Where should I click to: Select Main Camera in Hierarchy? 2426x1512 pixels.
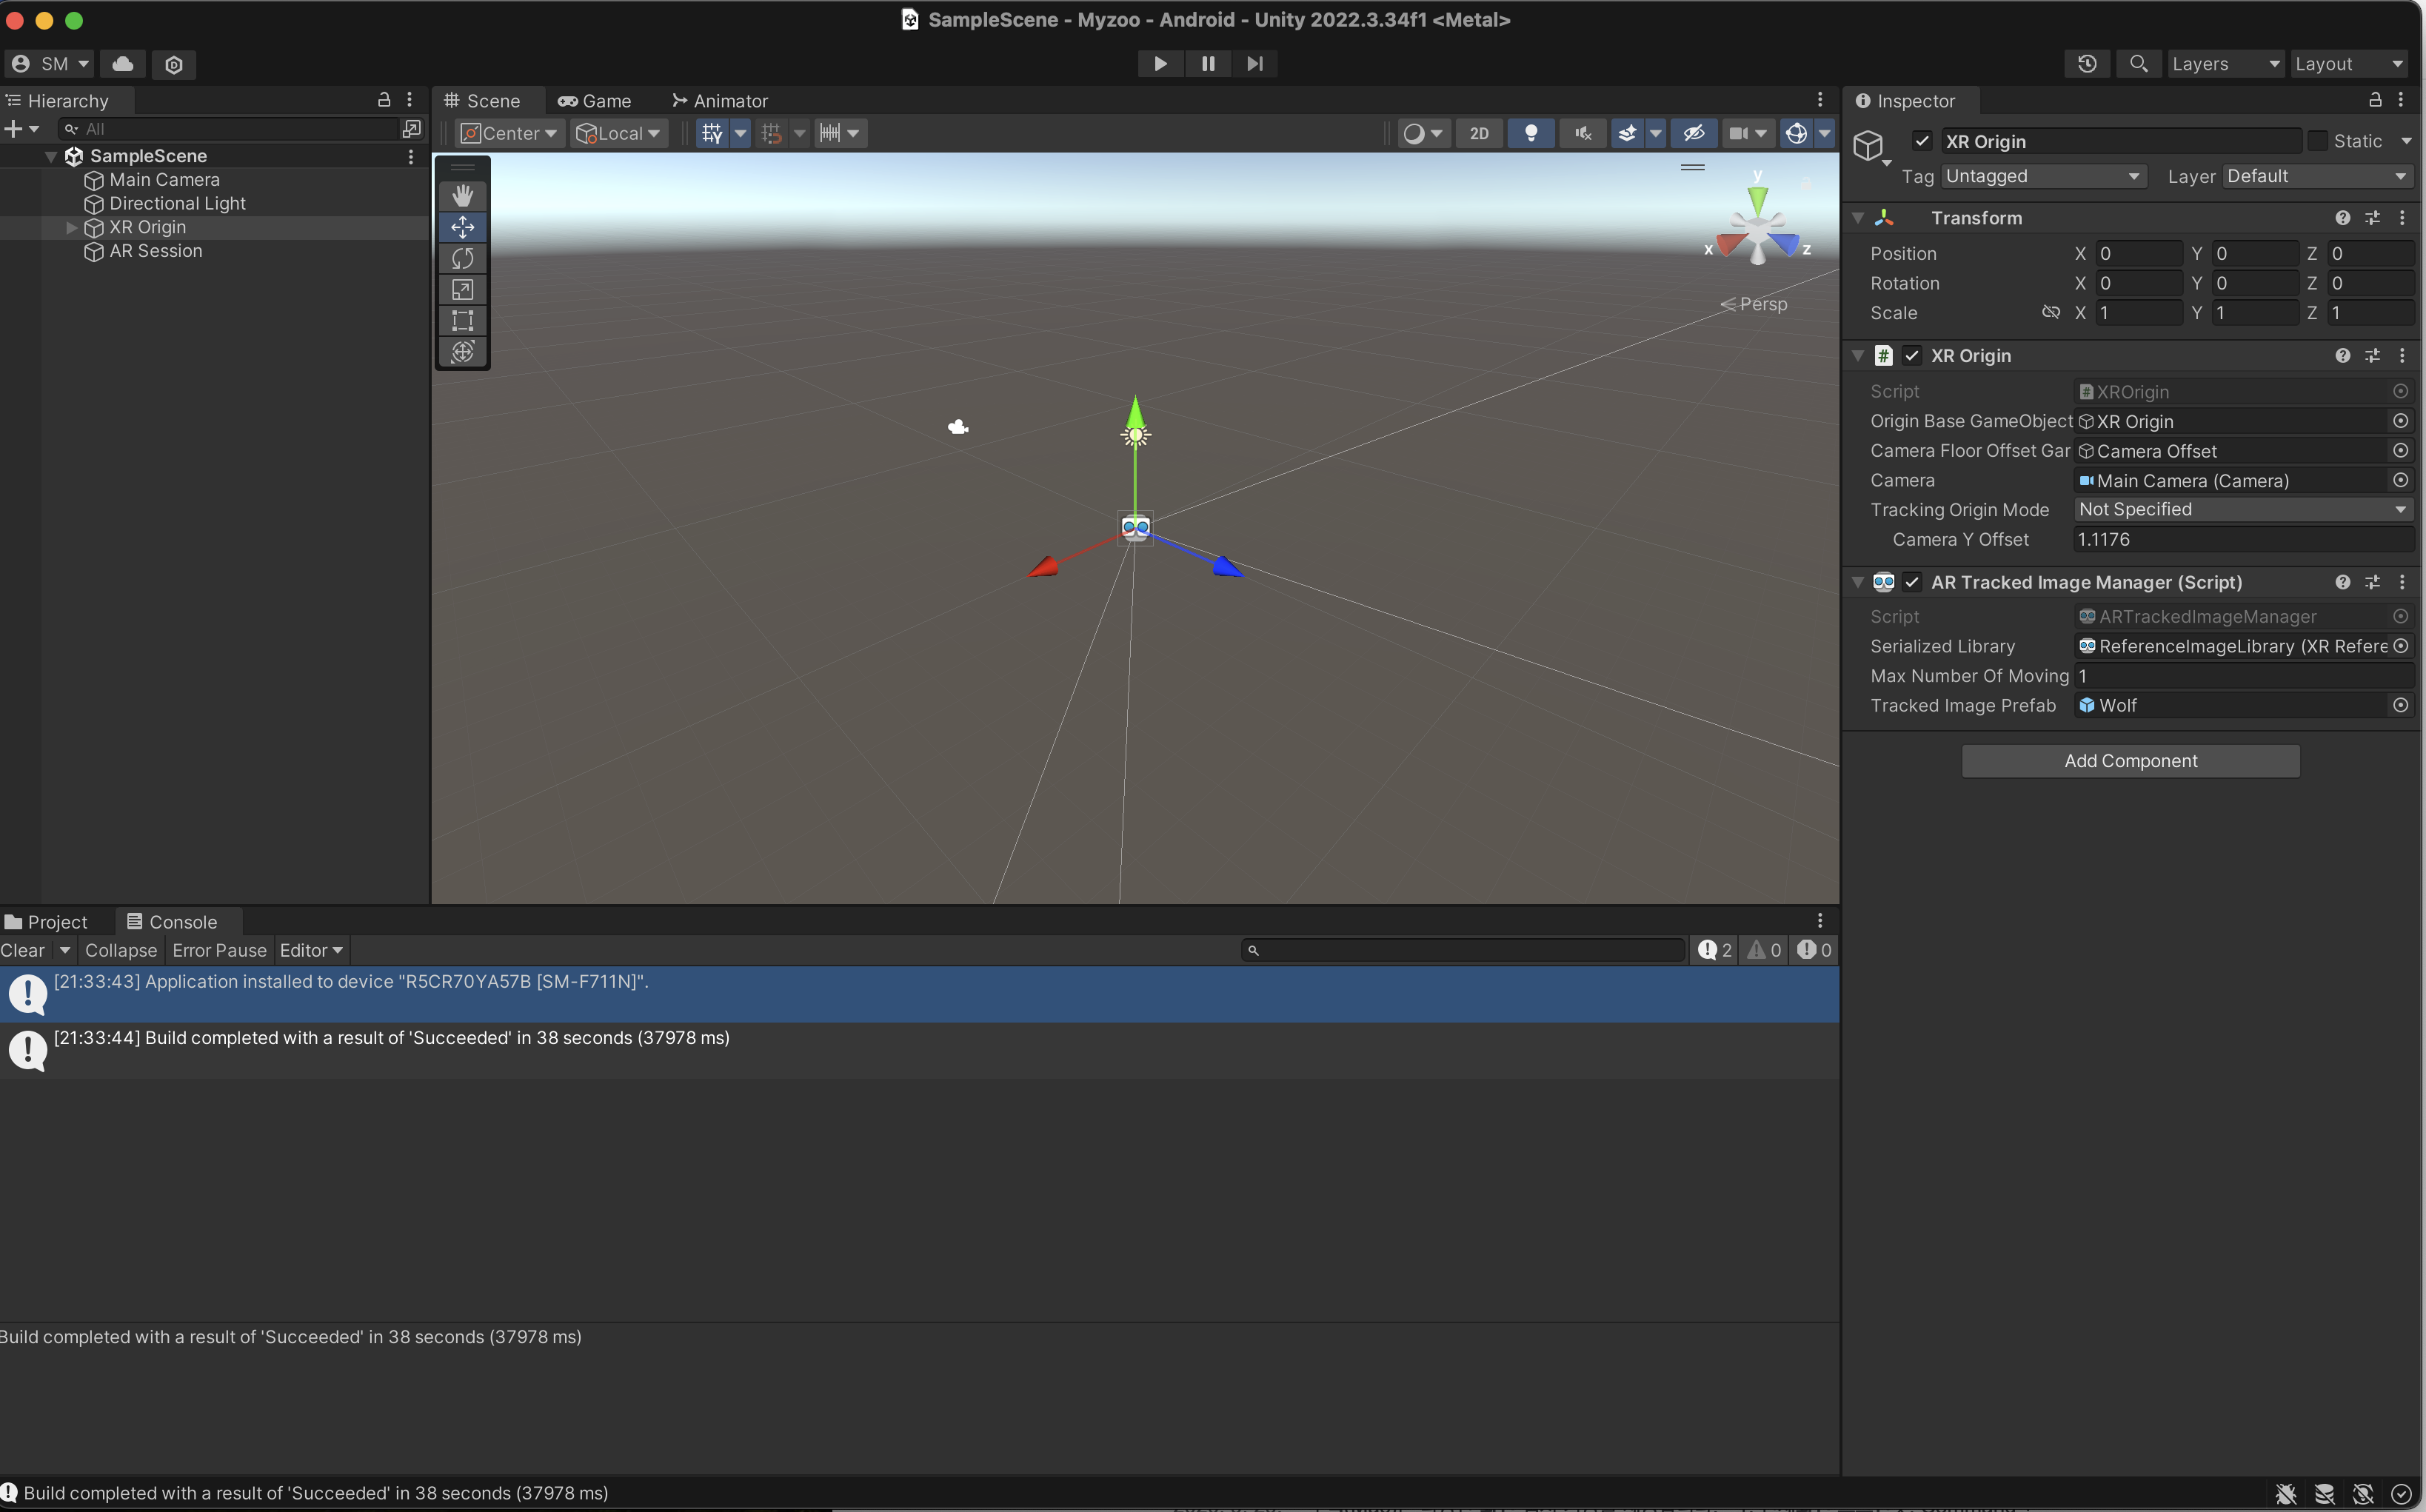(x=164, y=180)
